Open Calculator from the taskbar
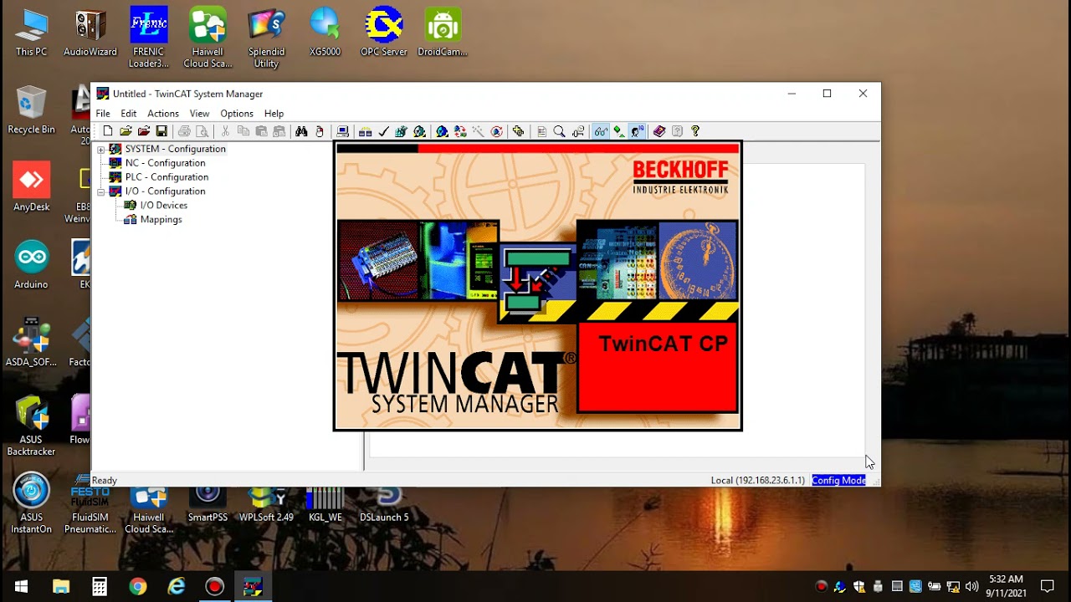The image size is (1071, 602). pos(100,586)
